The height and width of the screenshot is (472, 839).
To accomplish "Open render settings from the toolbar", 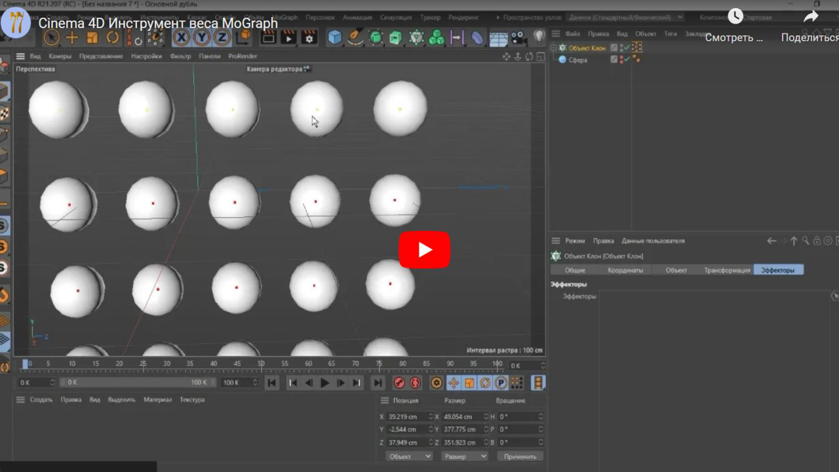I will coord(307,37).
